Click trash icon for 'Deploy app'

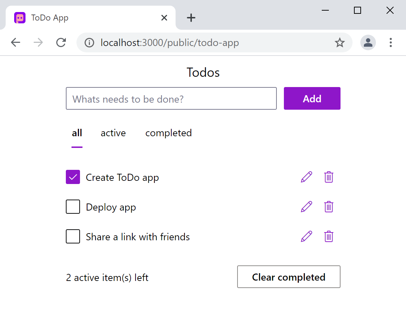click(x=328, y=207)
